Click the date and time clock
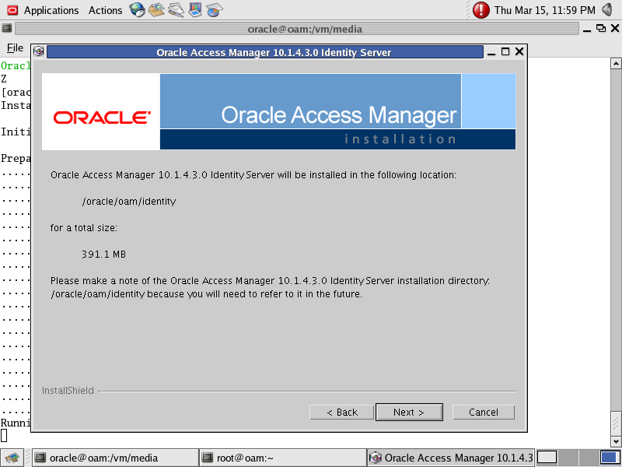The width and height of the screenshot is (622, 467). point(545,10)
